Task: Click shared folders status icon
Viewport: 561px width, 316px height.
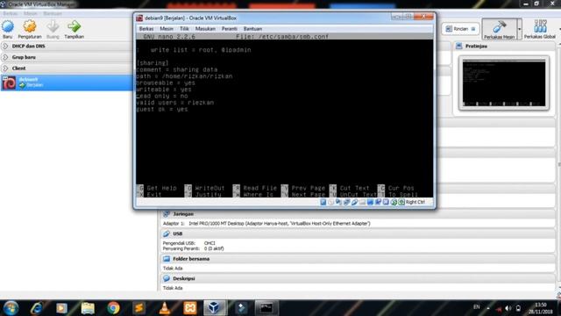Action: point(362,202)
